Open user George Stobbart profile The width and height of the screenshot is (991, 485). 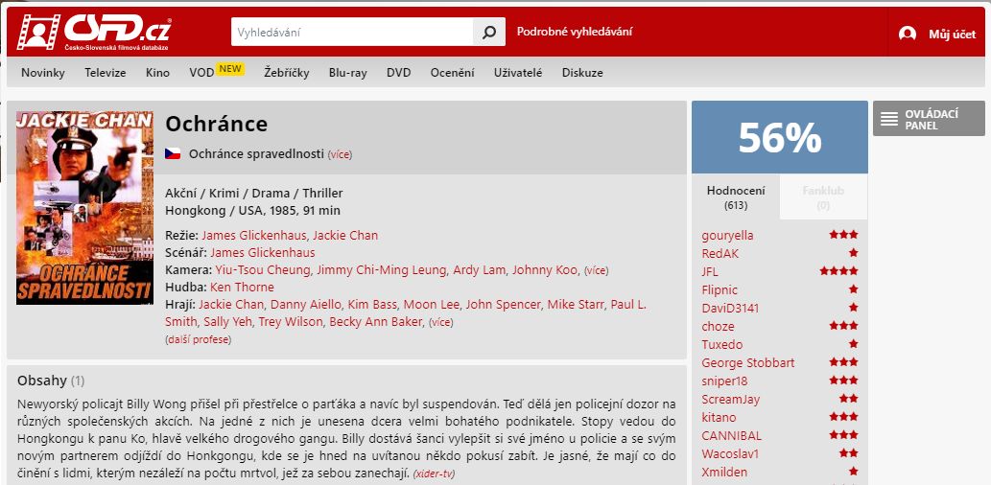(x=747, y=363)
